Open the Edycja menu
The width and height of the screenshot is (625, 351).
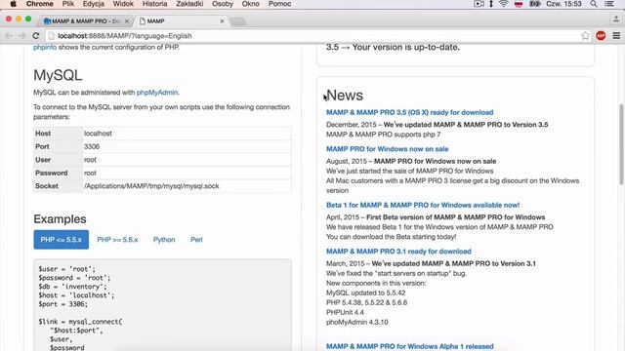point(94,4)
